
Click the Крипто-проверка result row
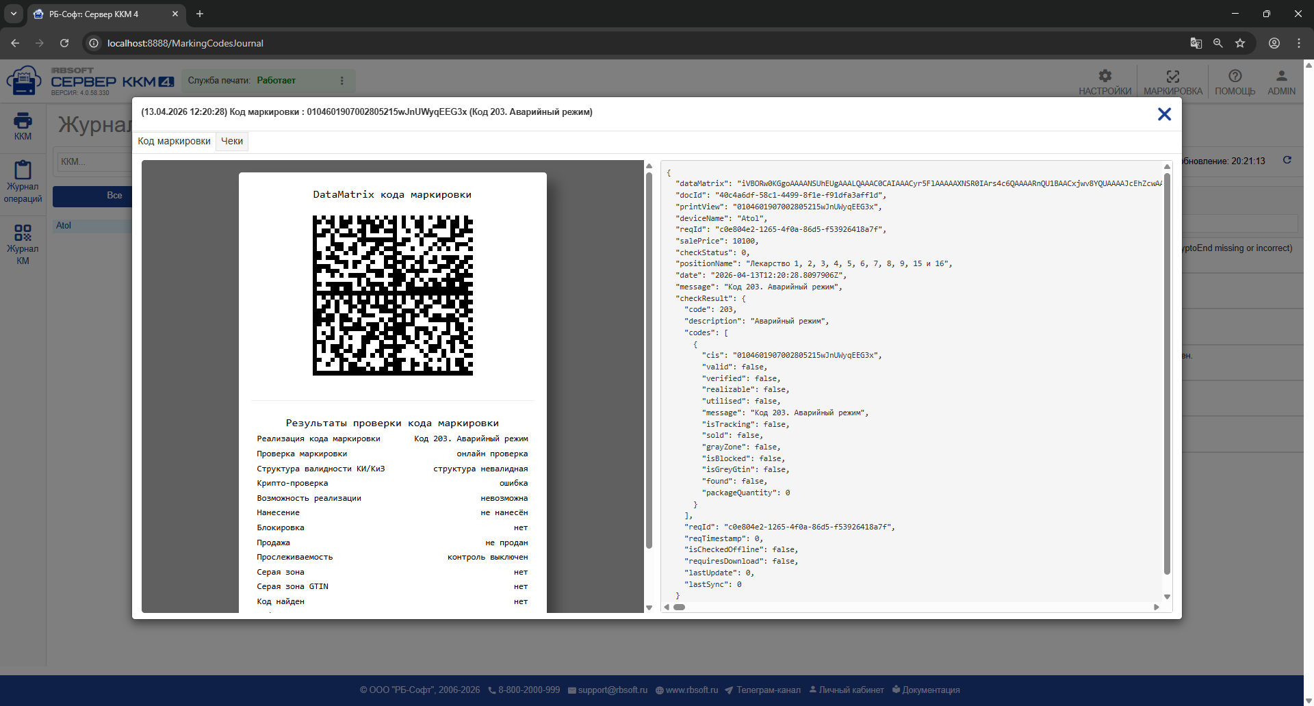point(392,484)
